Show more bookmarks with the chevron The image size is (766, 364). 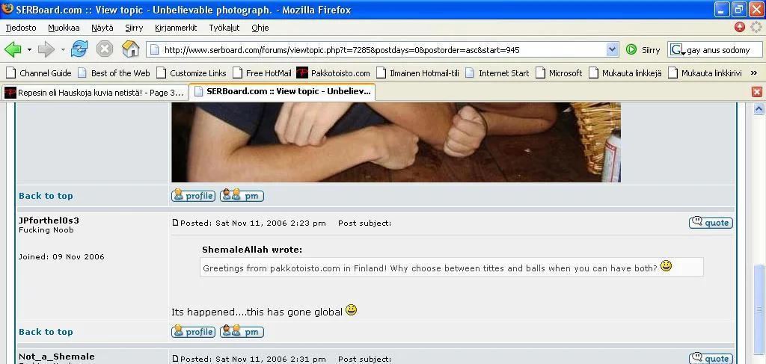(753, 73)
